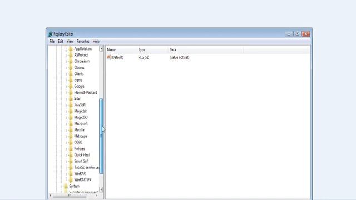
Task: Click tree vertical scrollbar up arrow
Action: pyautogui.click(x=101, y=49)
